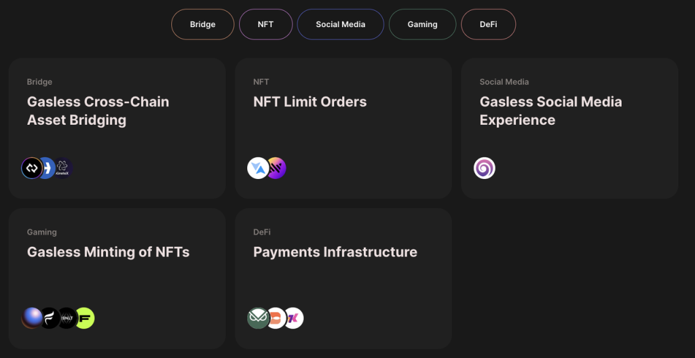Select the NFT filter tab
The height and width of the screenshot is (358, 695).
(265, 24)
